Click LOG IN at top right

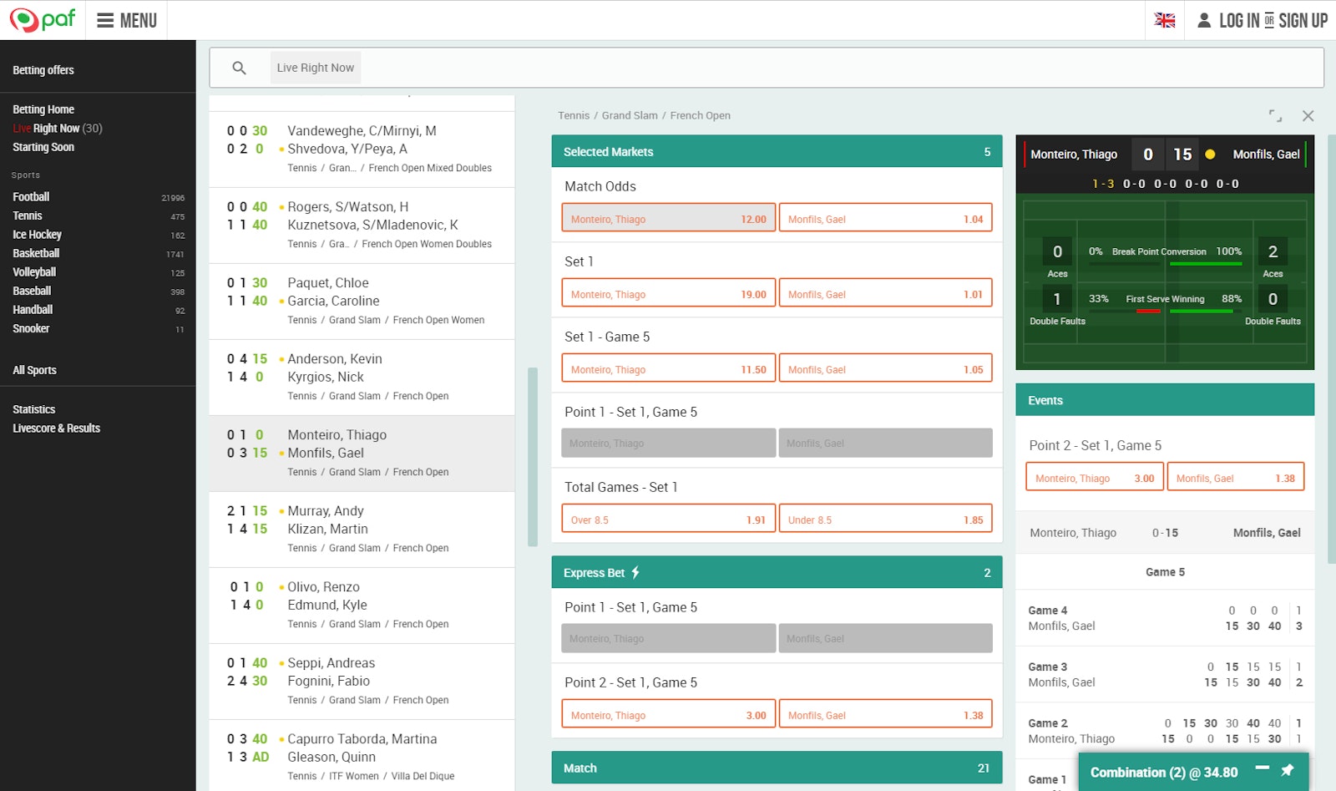tap(1242, 19)
